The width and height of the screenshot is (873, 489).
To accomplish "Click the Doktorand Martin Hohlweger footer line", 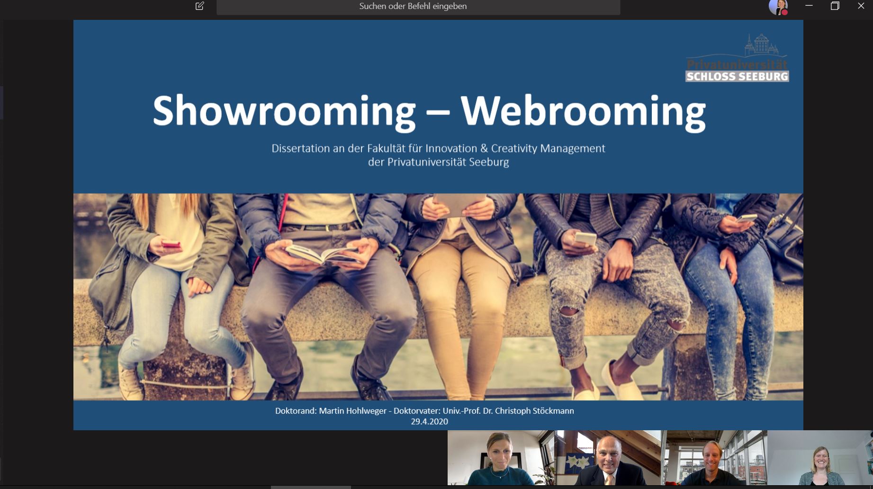I will coord(424,411).
